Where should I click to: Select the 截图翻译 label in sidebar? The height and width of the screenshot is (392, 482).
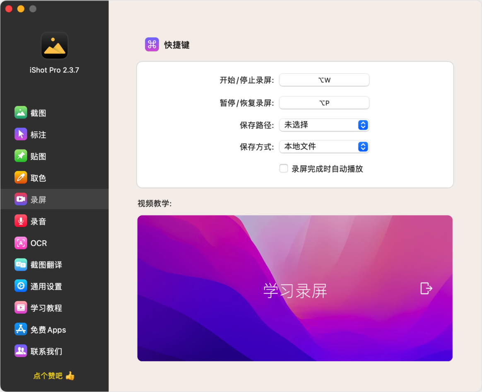[x=46, y=265]
